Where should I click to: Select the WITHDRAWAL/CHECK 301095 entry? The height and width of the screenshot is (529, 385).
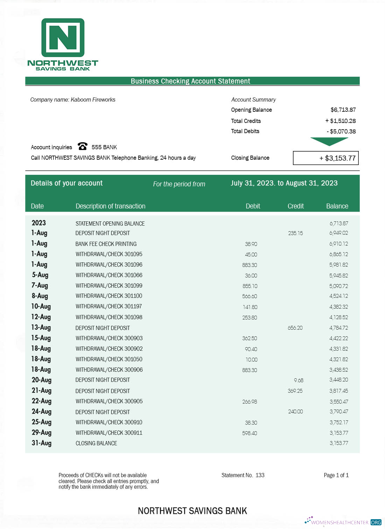pos(109,254)
